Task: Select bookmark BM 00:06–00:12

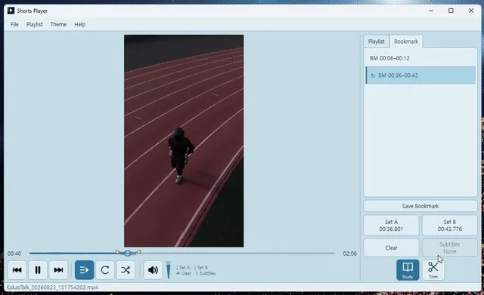Action: [420, 58]
